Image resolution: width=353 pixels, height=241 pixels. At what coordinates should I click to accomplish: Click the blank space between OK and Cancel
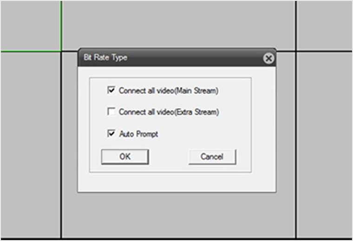(169, 157)
